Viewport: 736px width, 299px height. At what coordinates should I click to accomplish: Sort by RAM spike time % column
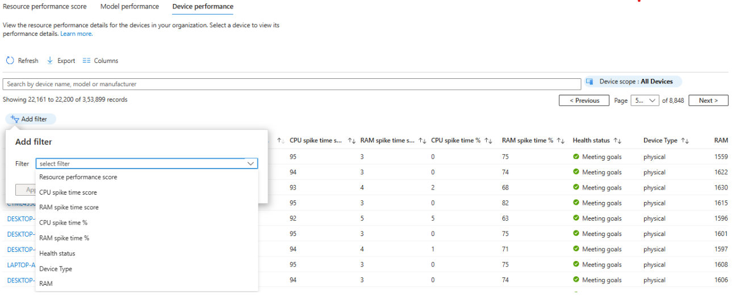point(561,141)
